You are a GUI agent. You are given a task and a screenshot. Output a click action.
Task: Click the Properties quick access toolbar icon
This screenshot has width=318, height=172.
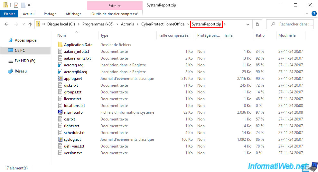click(16, 5)
